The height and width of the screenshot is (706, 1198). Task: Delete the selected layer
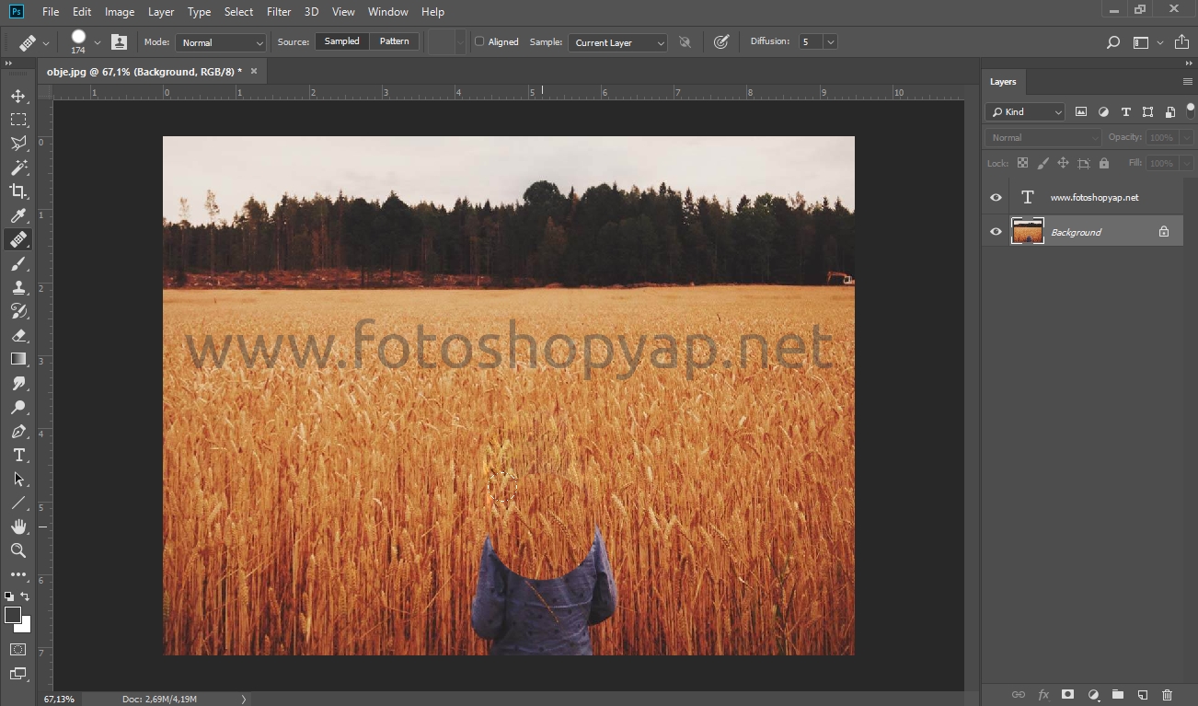[1167, 695]
